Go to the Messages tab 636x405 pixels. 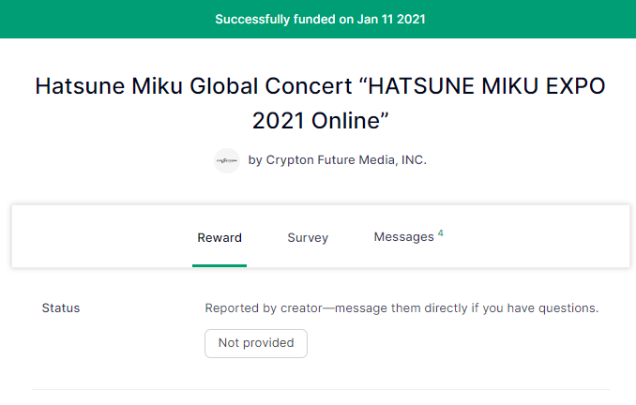(403, 237)
